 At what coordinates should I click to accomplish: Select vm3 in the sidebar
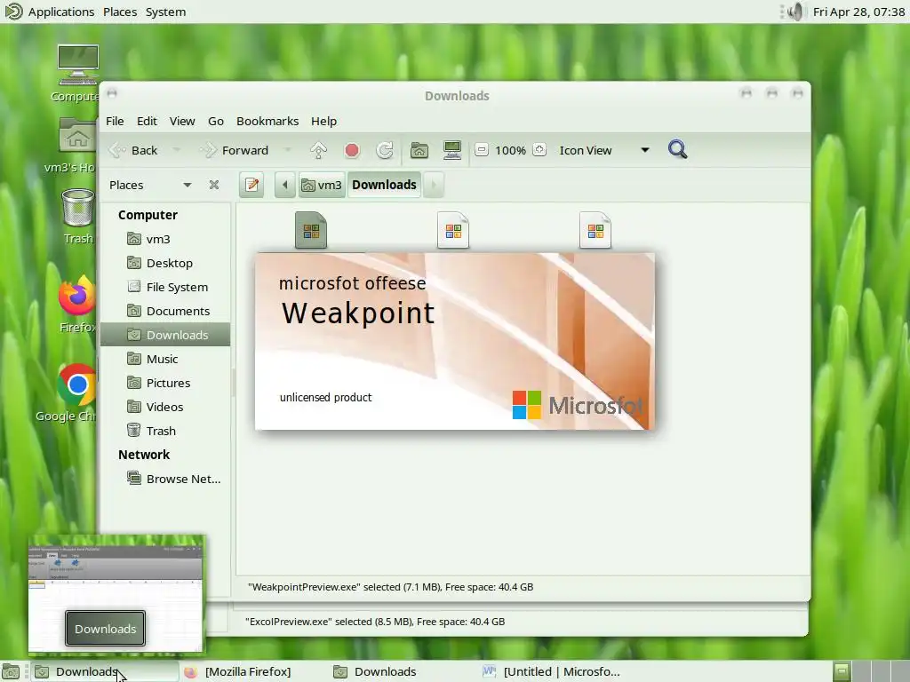click(165, 239)
